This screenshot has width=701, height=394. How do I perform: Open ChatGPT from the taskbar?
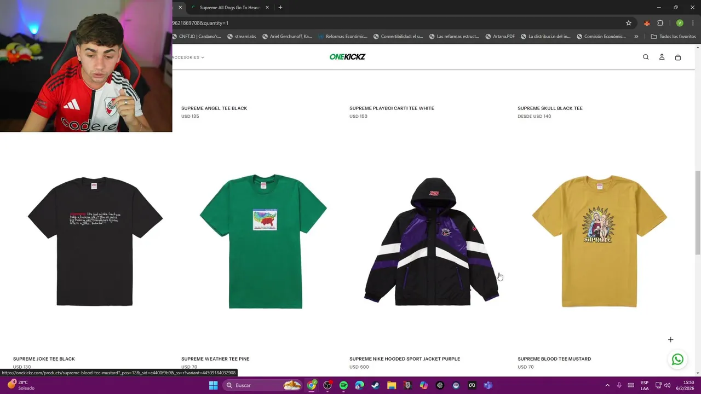pyautogui.click(x=440, y=385)
